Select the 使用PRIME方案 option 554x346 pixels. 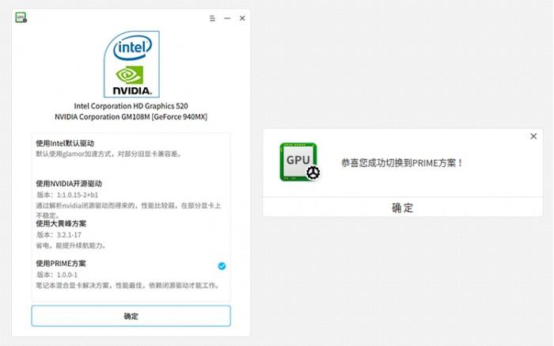(131, 274)
